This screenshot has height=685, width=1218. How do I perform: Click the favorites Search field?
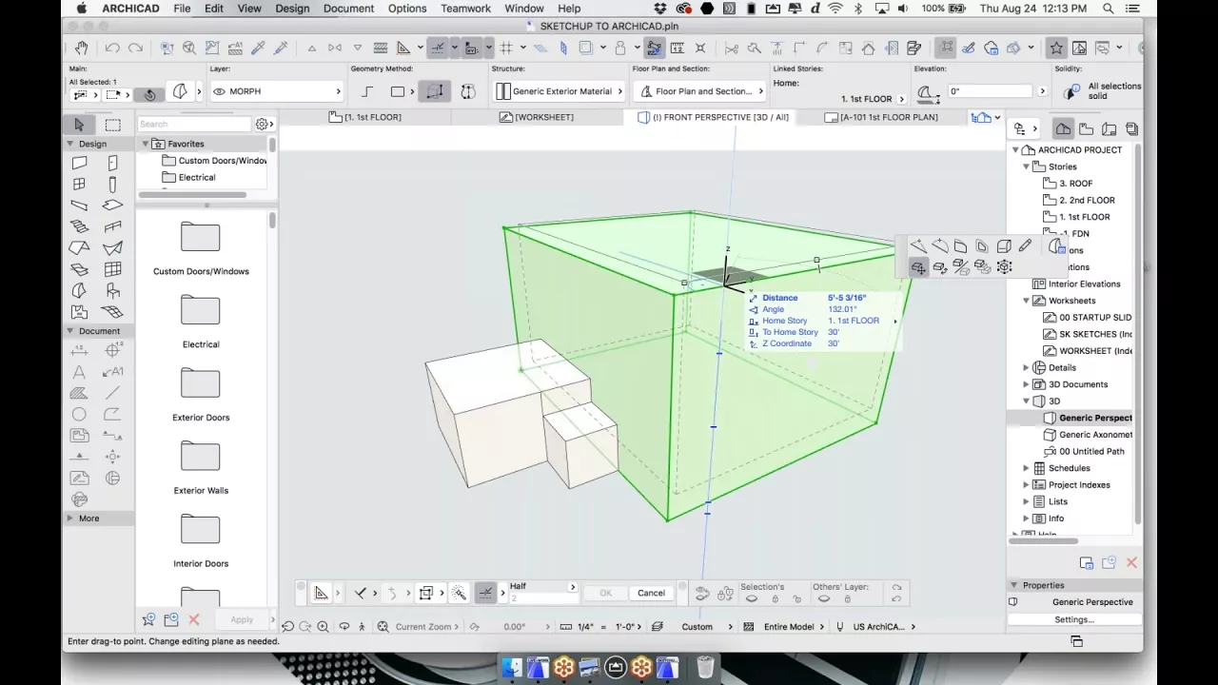tap(194, 124)
